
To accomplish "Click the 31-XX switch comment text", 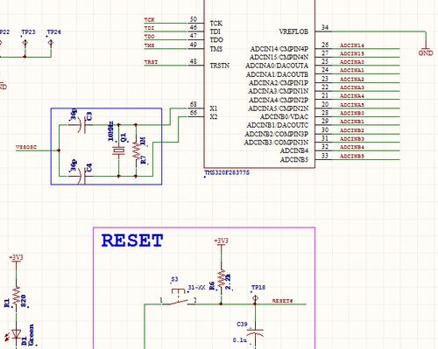I will pyautogui.click(x=197, y=288).
